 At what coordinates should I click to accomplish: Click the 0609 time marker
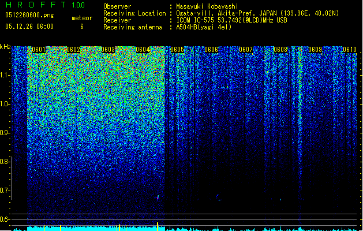pos(315,50)
